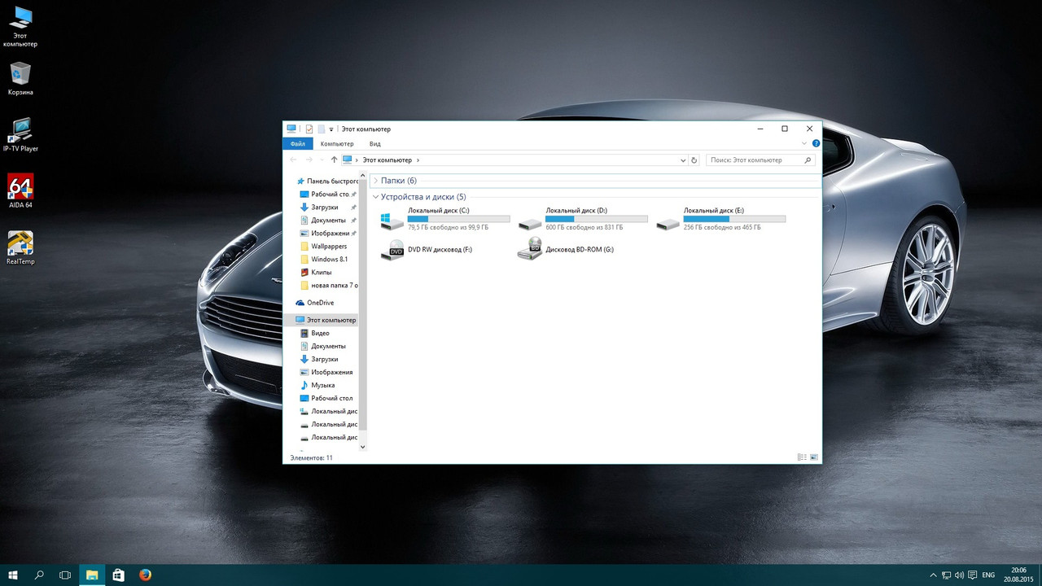This screenshot has height=586, width=1042.
Task: Open Task View on the taskbar
Action: click(65, 575)
